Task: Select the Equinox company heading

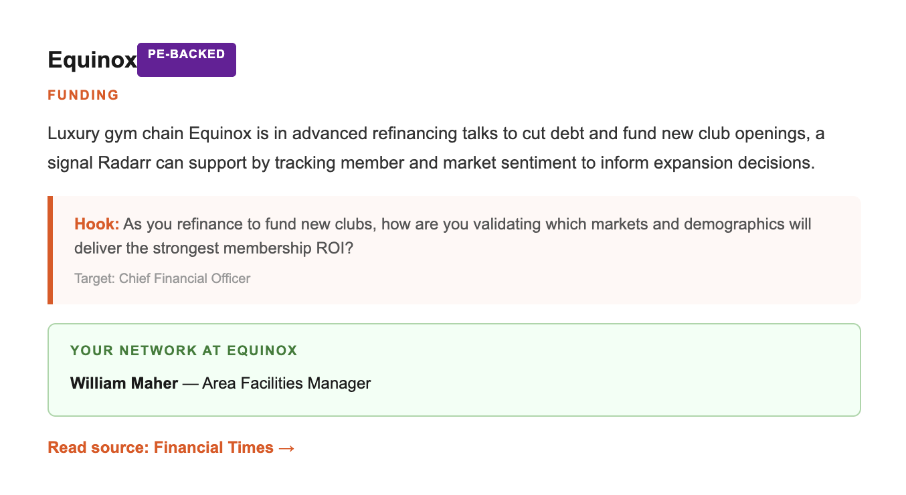Action: click(x=92, y=61)
